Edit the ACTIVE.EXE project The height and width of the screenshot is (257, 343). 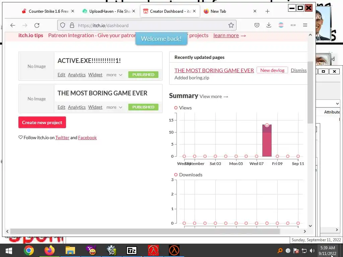[x=61, y=75]
